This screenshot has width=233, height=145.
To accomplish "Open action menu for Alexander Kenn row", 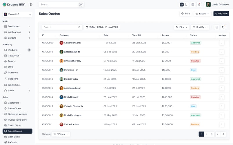I will click(x=222, y=43).
